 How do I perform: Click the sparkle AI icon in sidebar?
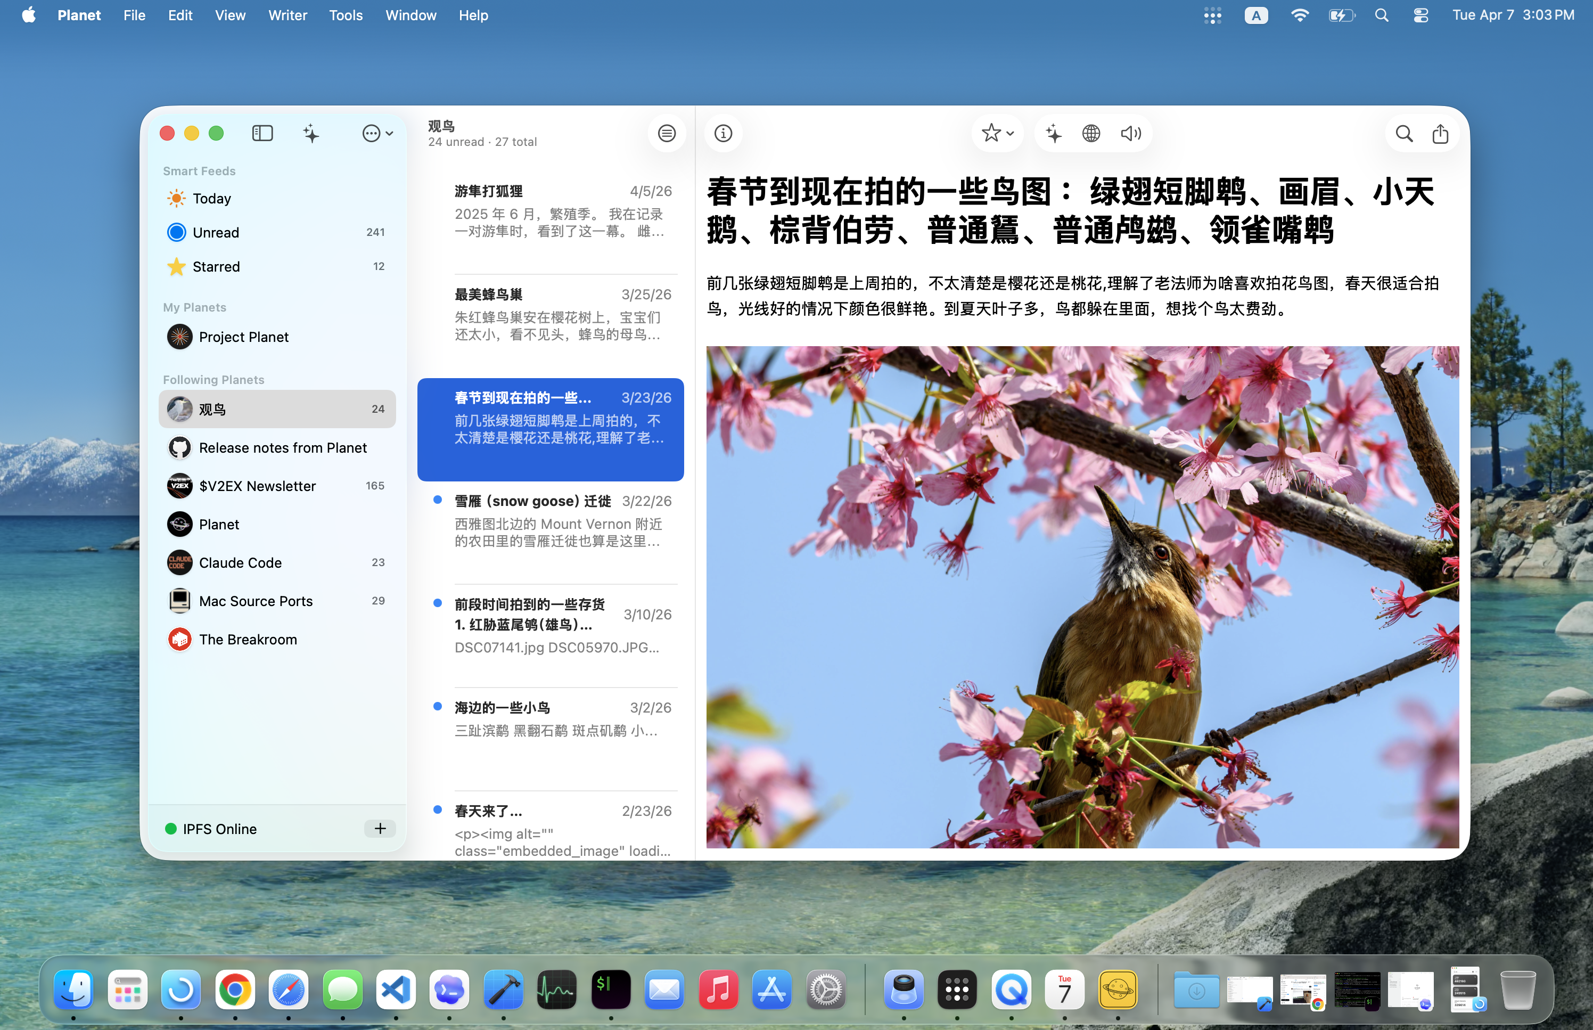[311, 134]
